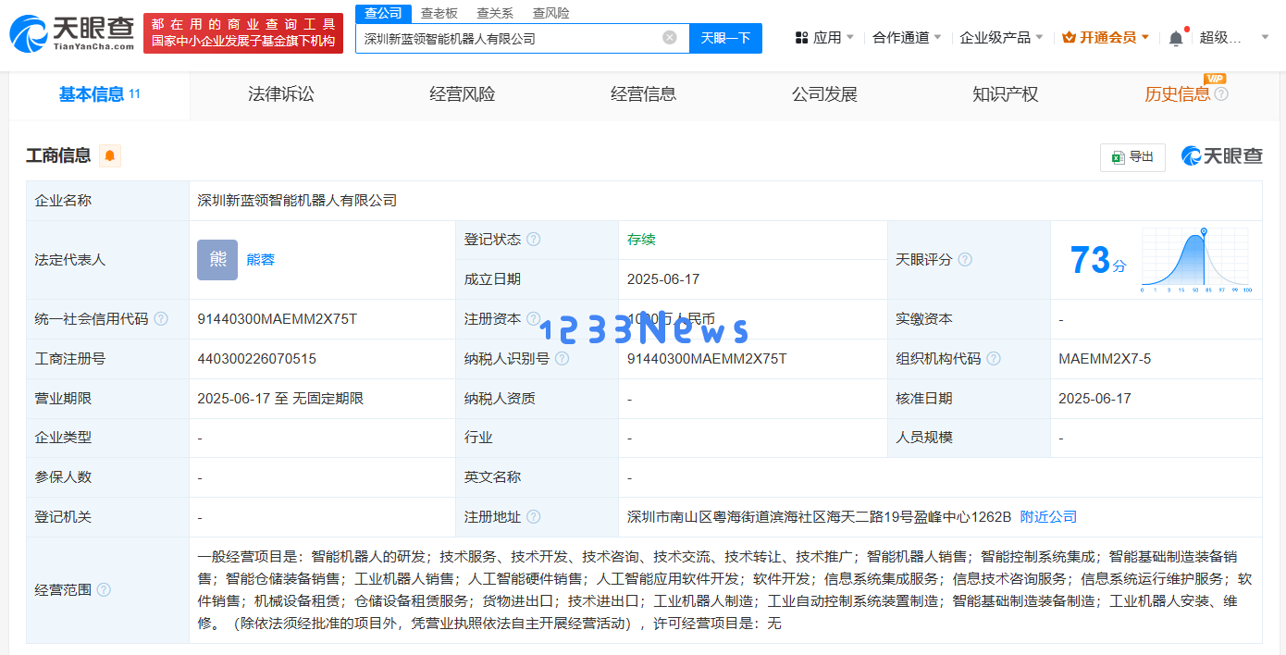Click the red 国家中小企业发展子基金 banner
This screenshot has width=1286, height=655.
pyautogui.click(x=243, y=32)
